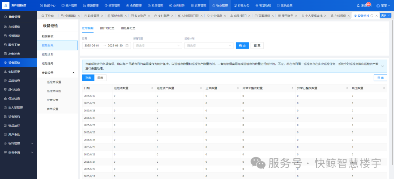Click the 出入证管理 icon in sidebar
394x179 pixels.
(x=5, y=107)
